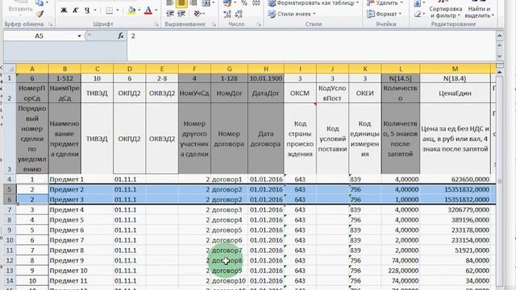The width and height of the screenshot is (516, 290).
Task: Click cell containing договор3
Action: [229, 209]
